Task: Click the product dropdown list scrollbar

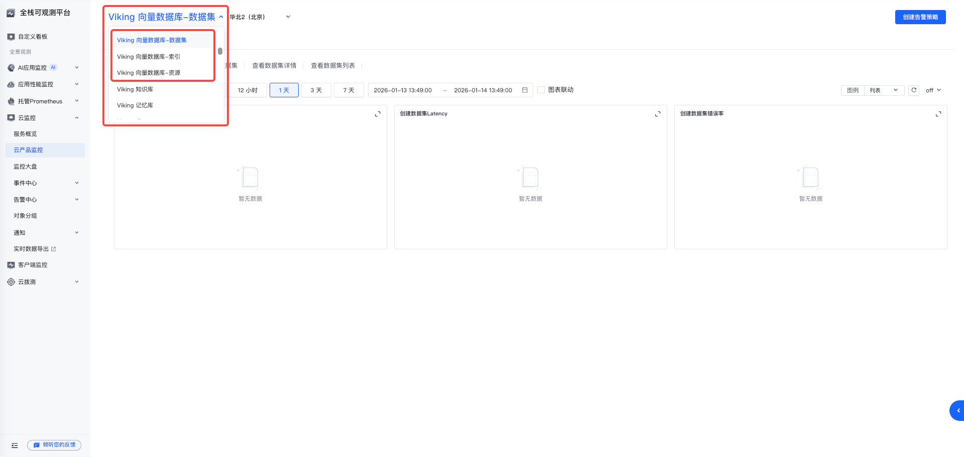Action: [220, 51]
